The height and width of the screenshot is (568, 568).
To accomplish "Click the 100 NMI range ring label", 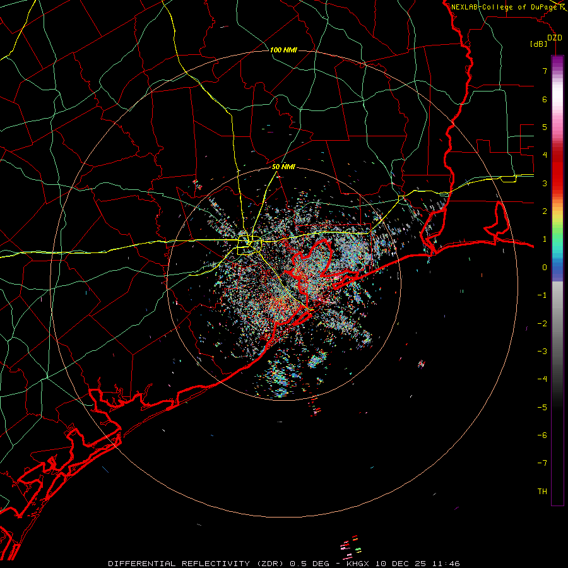I will click(283, 50).
